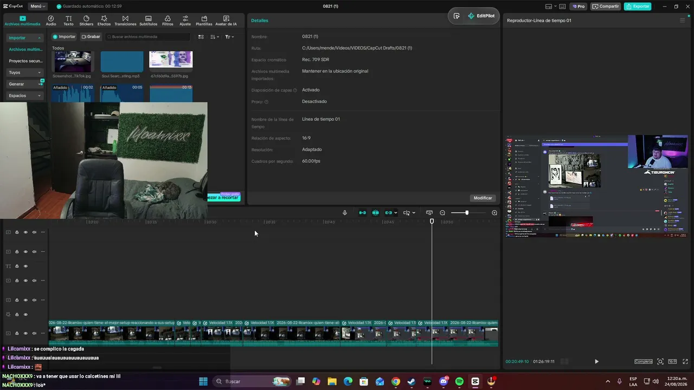Lock the bottom main video track

[17, 334]
